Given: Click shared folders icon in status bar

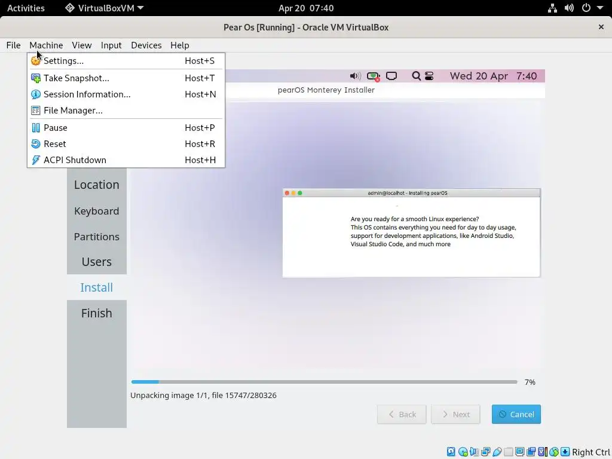Looking at the screenshot, I should pyautogui.click(x=508, y=452).
